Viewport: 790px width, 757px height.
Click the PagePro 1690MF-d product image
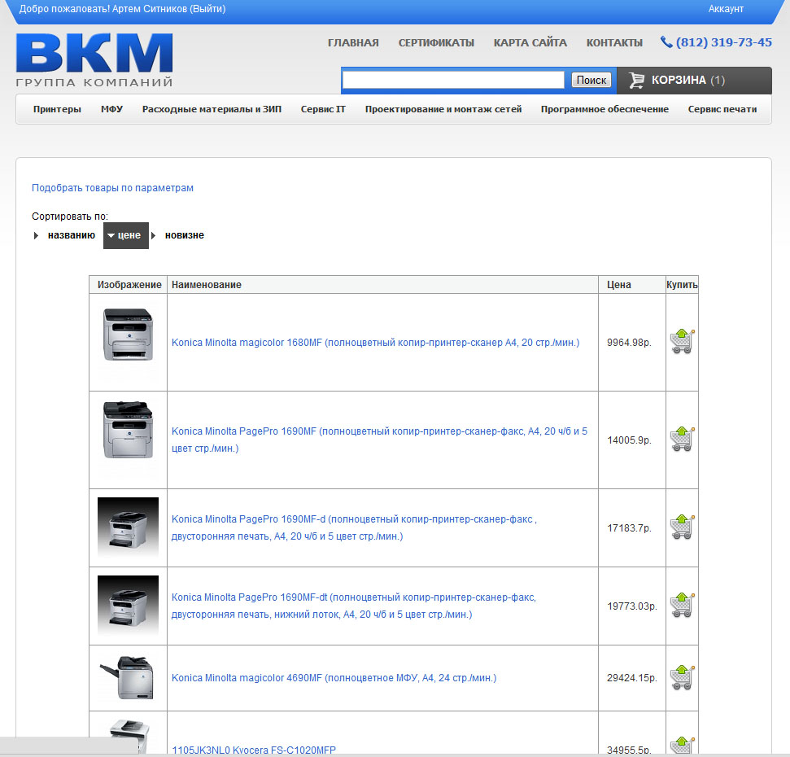pos(128,527)
